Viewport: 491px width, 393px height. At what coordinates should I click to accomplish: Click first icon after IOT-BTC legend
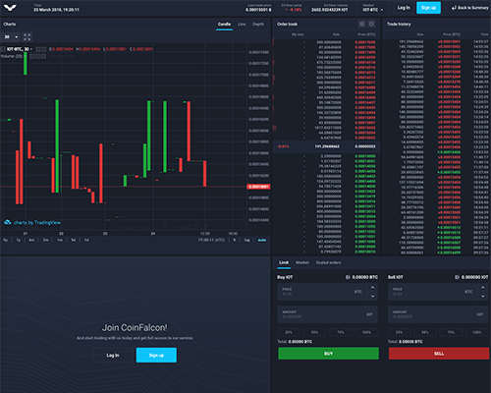pos(38,49)
